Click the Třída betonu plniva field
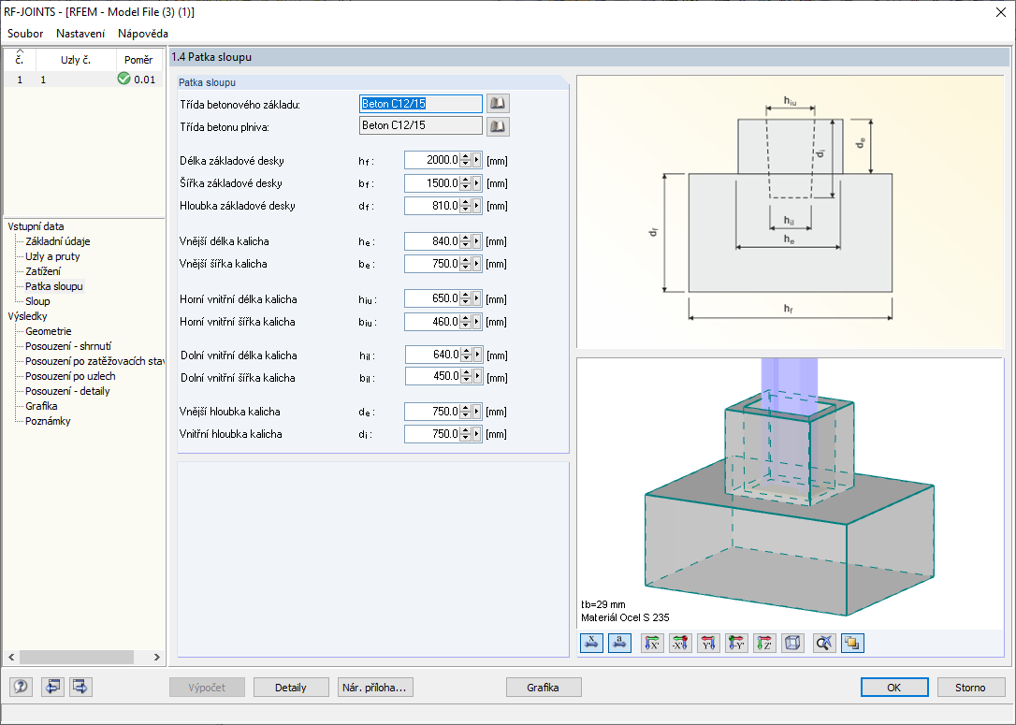The height and width of the screenshot is (725, 1016). click(420, 125)
